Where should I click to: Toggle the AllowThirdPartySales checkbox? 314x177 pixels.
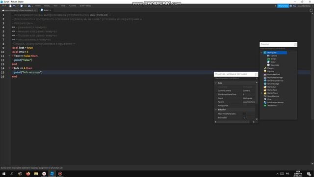[x=244, y=114]
